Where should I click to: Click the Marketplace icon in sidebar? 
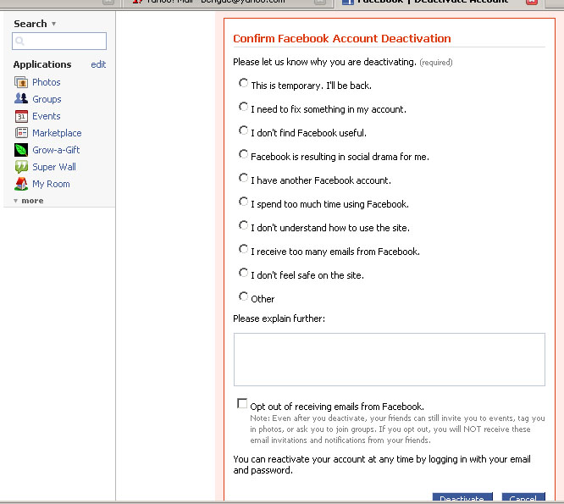tap(21, 133)
